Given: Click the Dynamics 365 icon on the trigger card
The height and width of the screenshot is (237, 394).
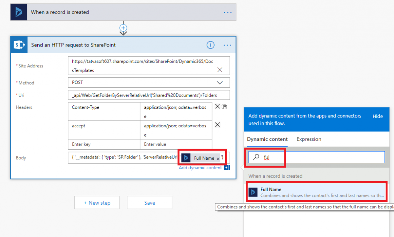Looking at the screenshot, I should pos(18,12).
